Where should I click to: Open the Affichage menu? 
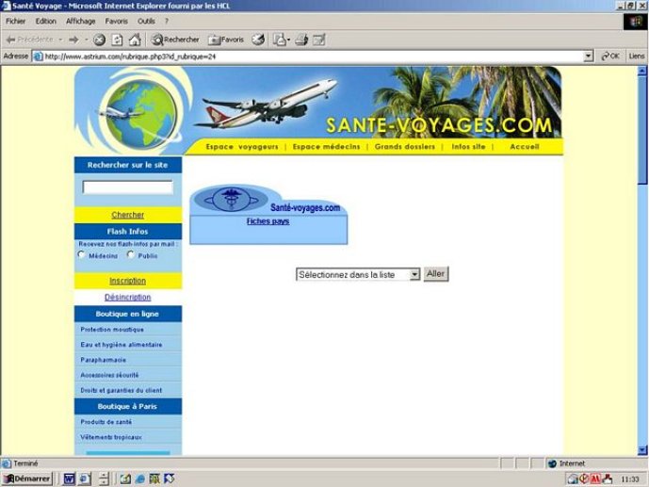click(x=81, y=21)
